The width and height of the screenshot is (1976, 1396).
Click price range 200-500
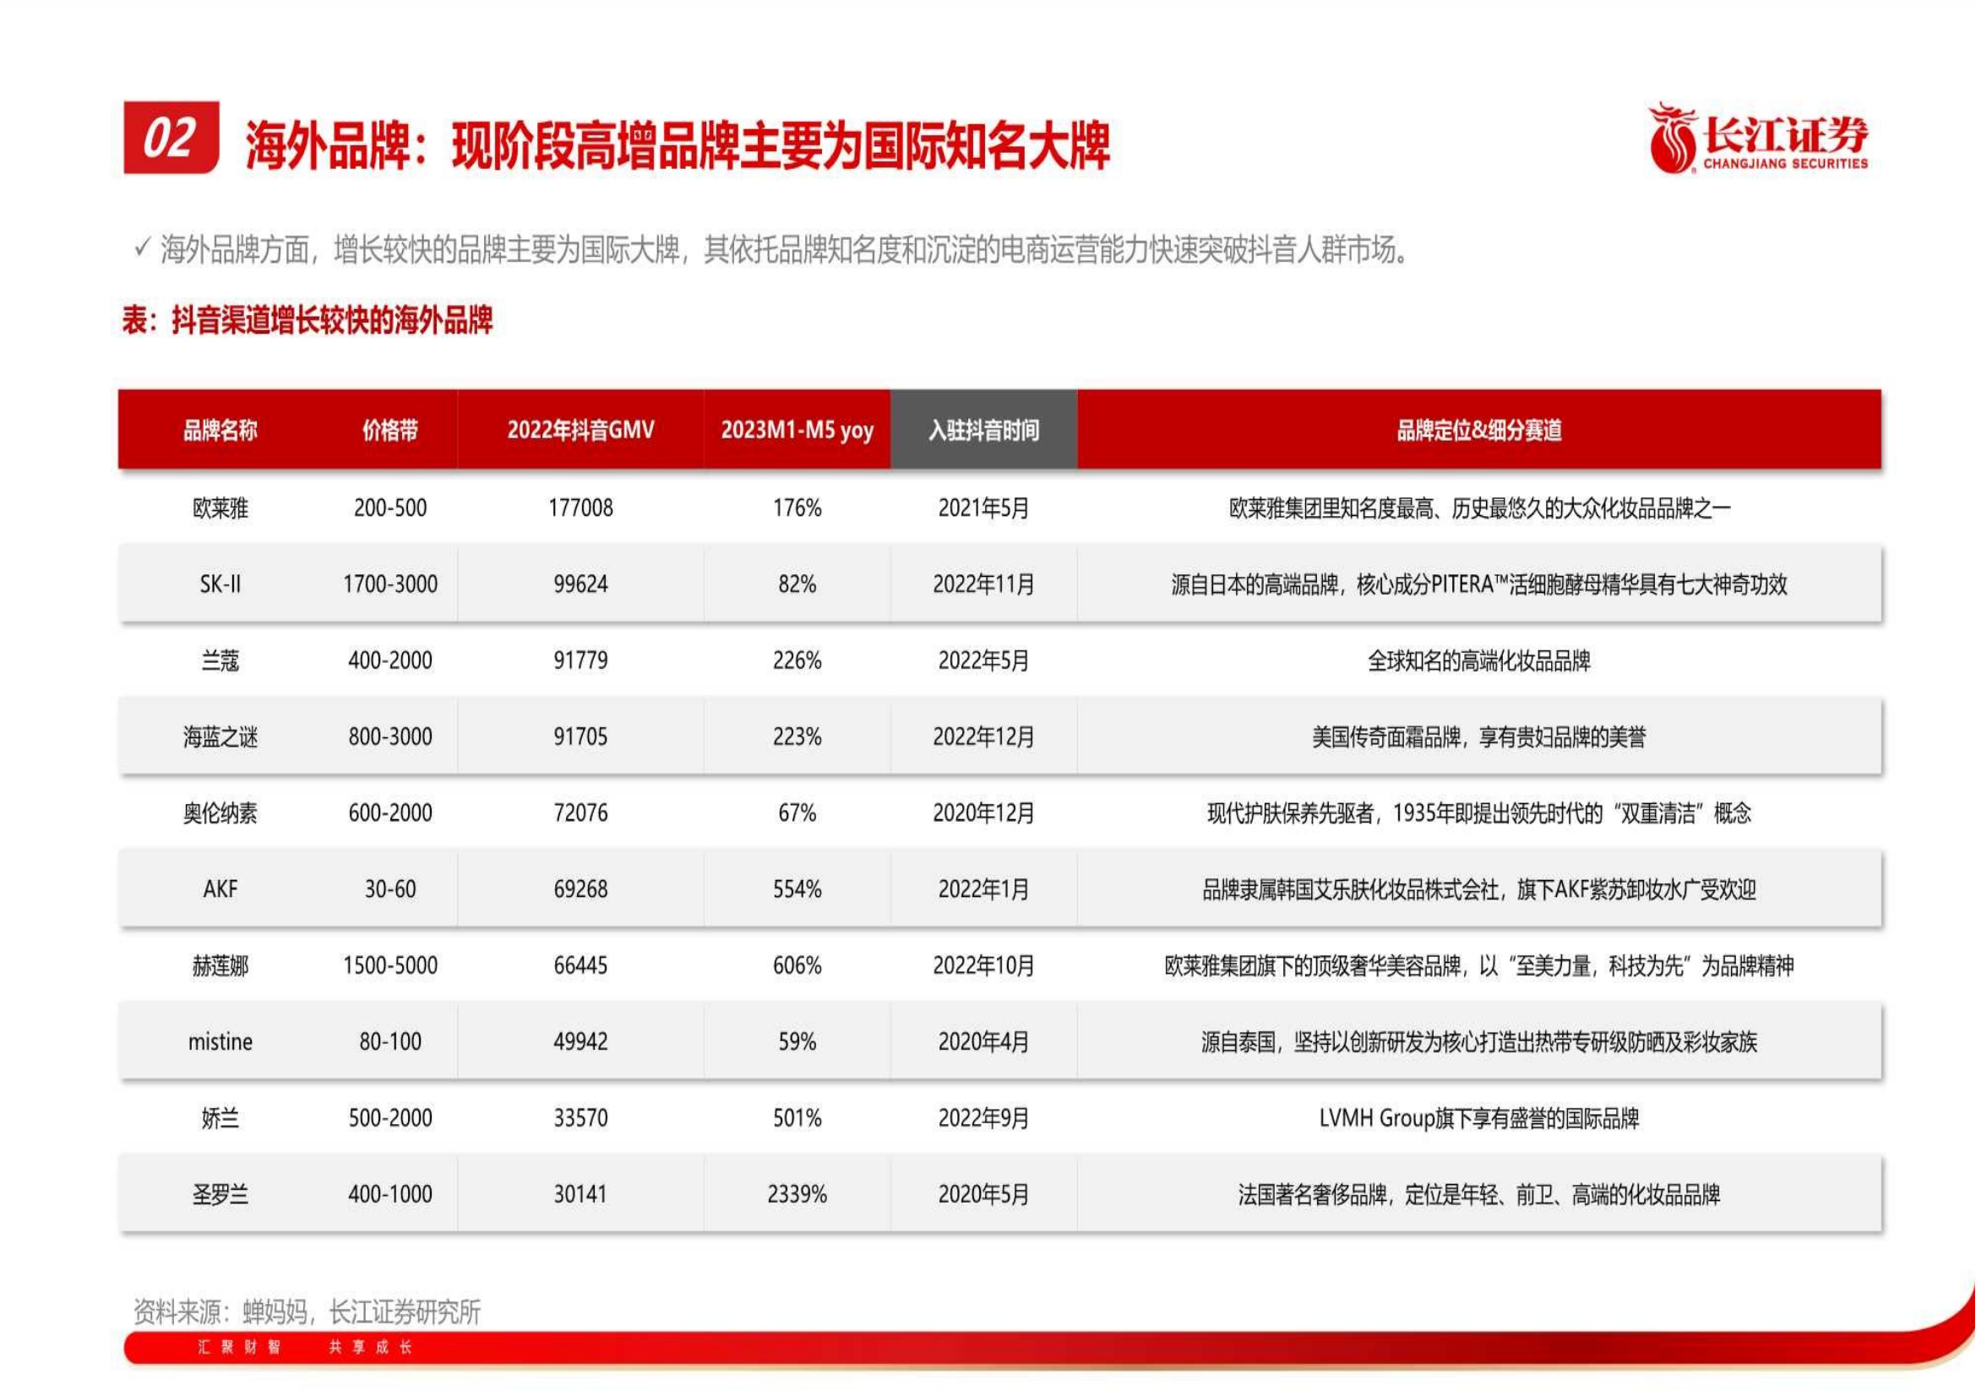click(389, 508)
